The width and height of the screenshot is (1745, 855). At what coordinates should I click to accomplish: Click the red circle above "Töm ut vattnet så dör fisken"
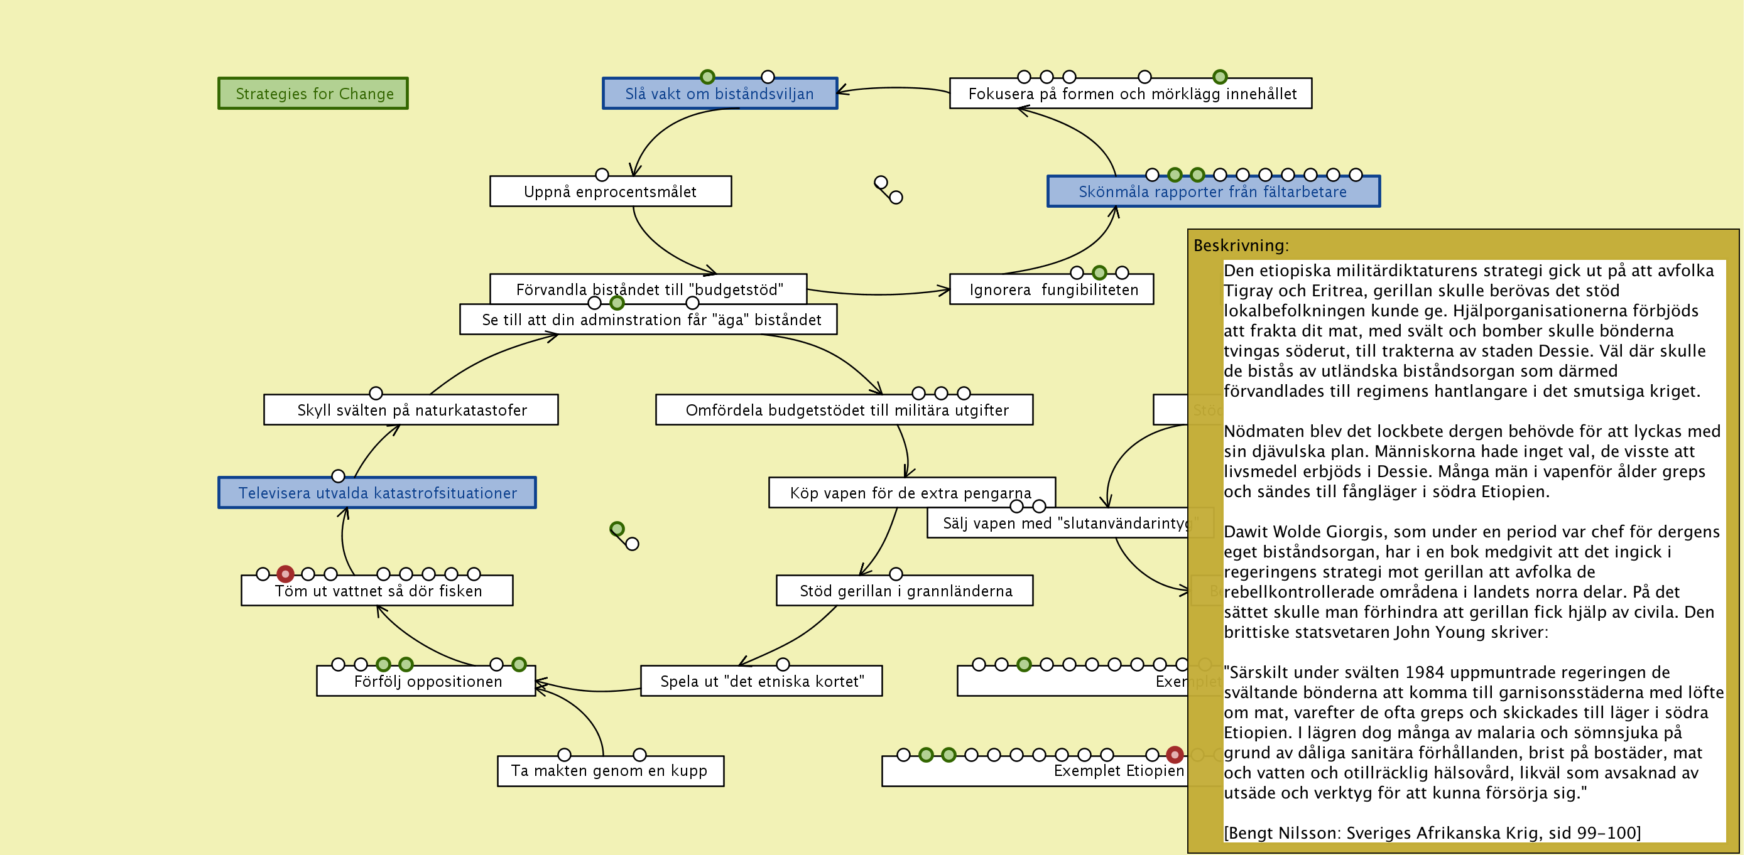[285, 573]
